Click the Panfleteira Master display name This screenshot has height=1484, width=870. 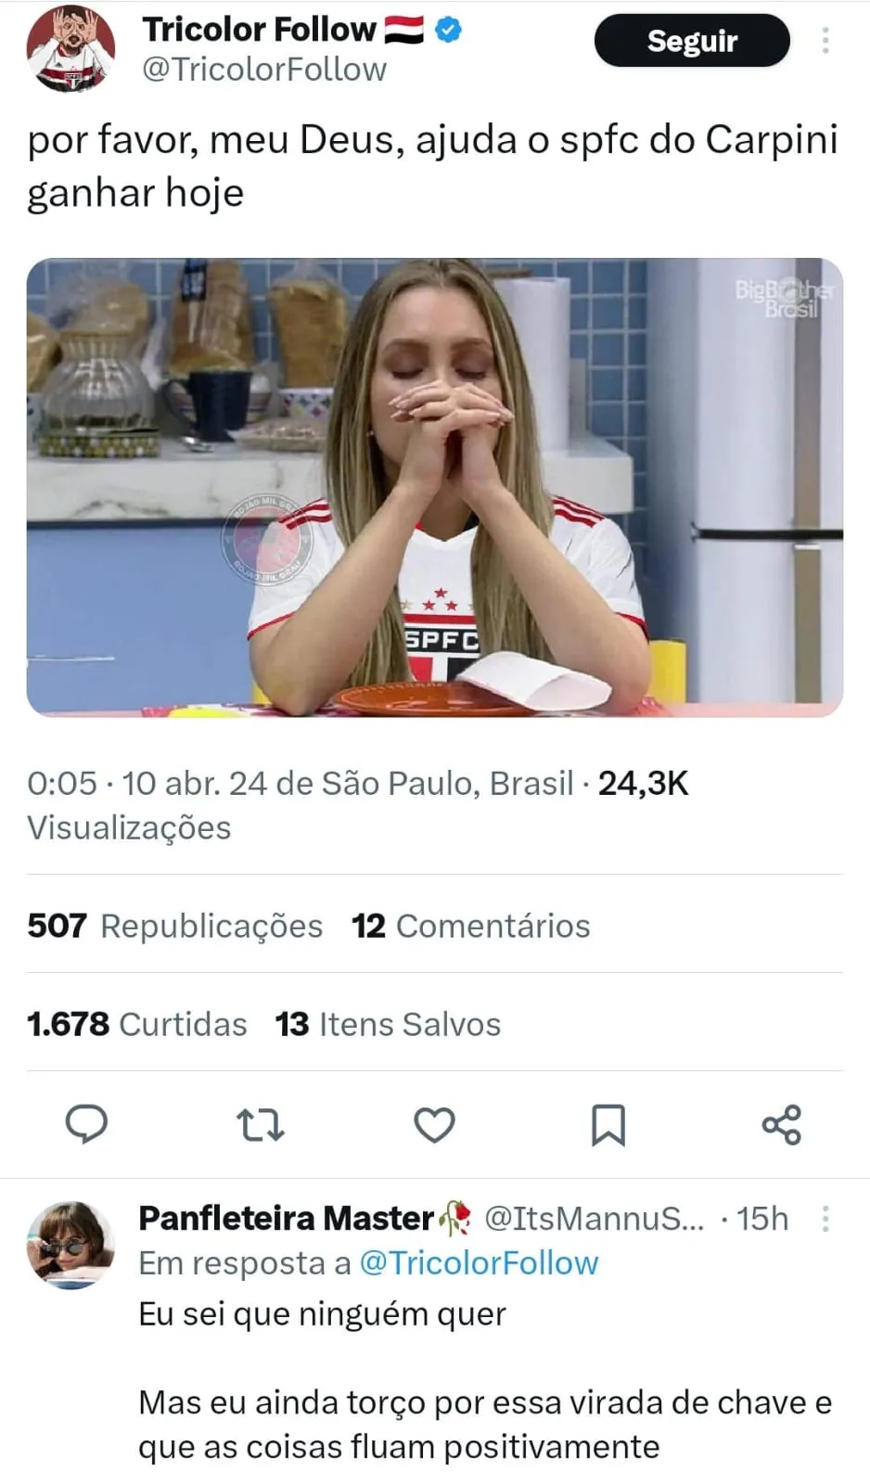(287, 1218)
